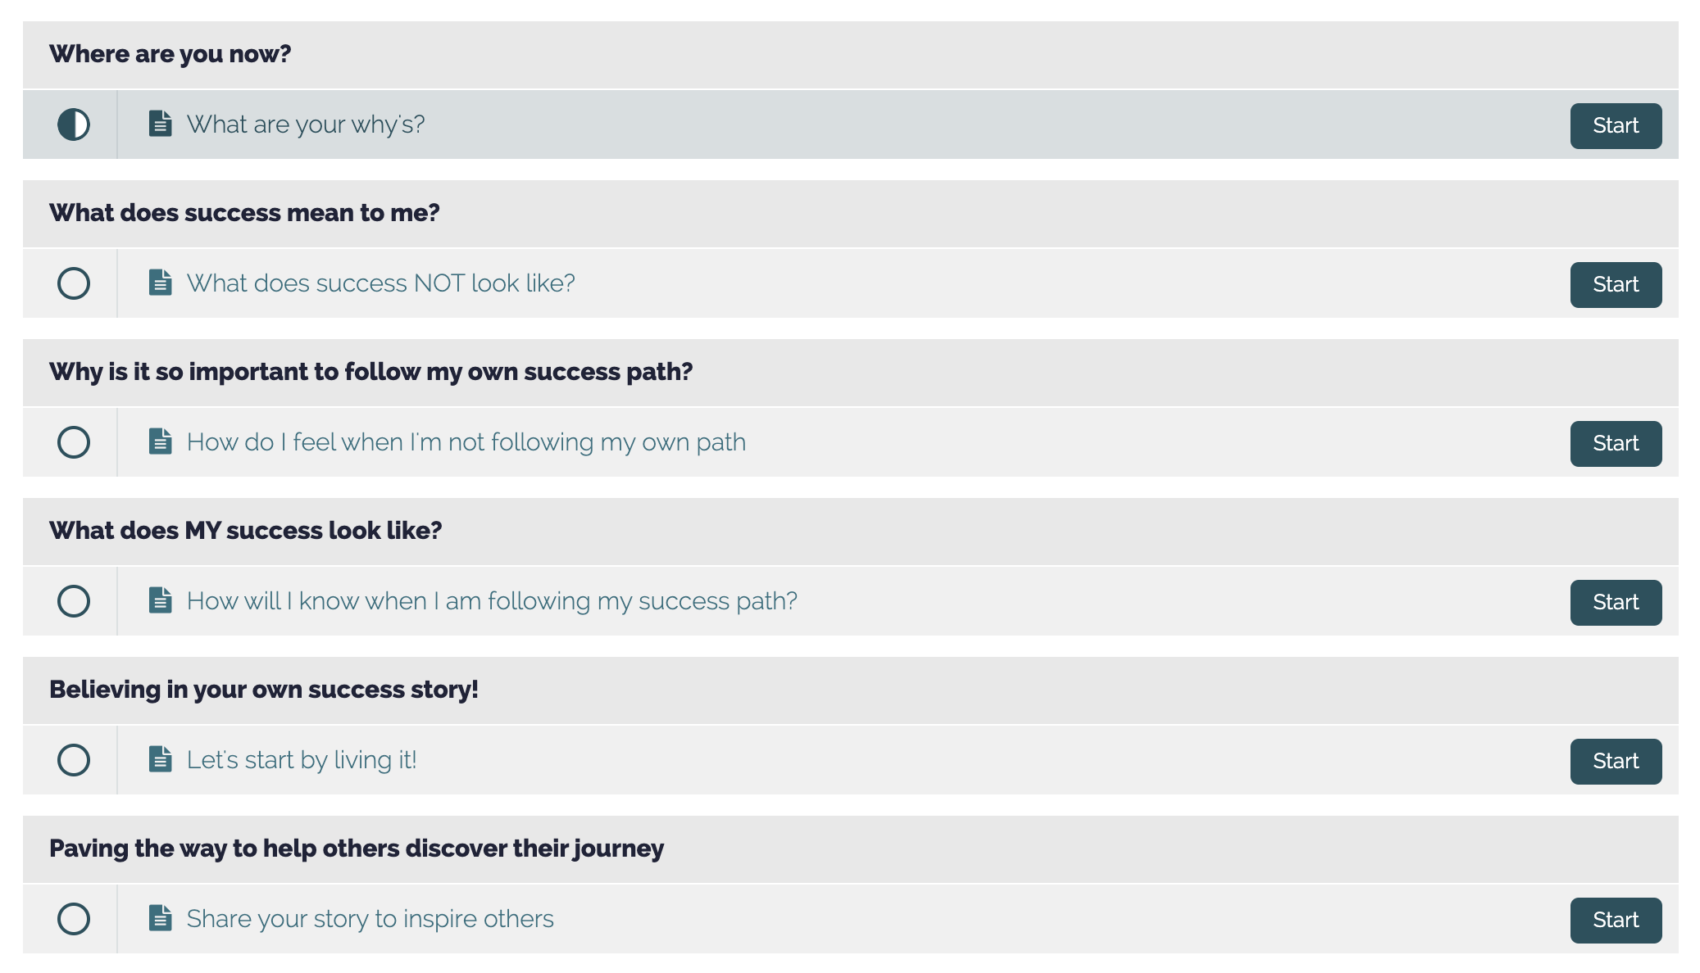Click the empty progress circle for "Let's start by living it!"
The height and width of the screenshot is (973, 1700).
[74, 760]
